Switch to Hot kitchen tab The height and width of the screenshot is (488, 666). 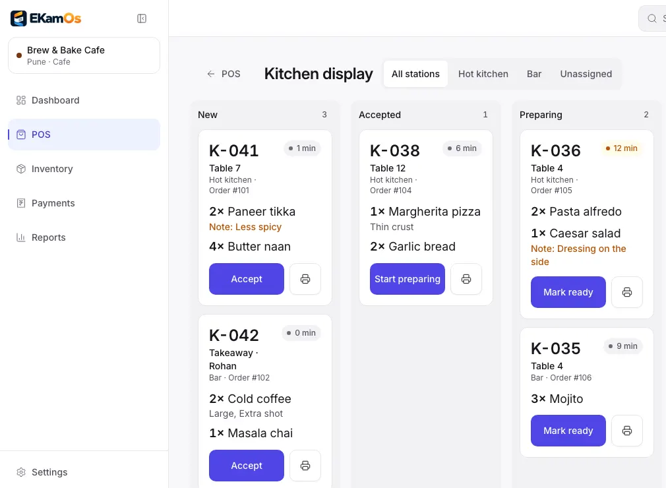point(483,74)
